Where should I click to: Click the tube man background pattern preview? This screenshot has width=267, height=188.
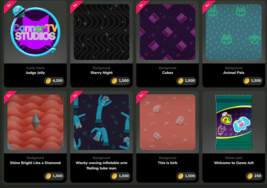(101, 122)
